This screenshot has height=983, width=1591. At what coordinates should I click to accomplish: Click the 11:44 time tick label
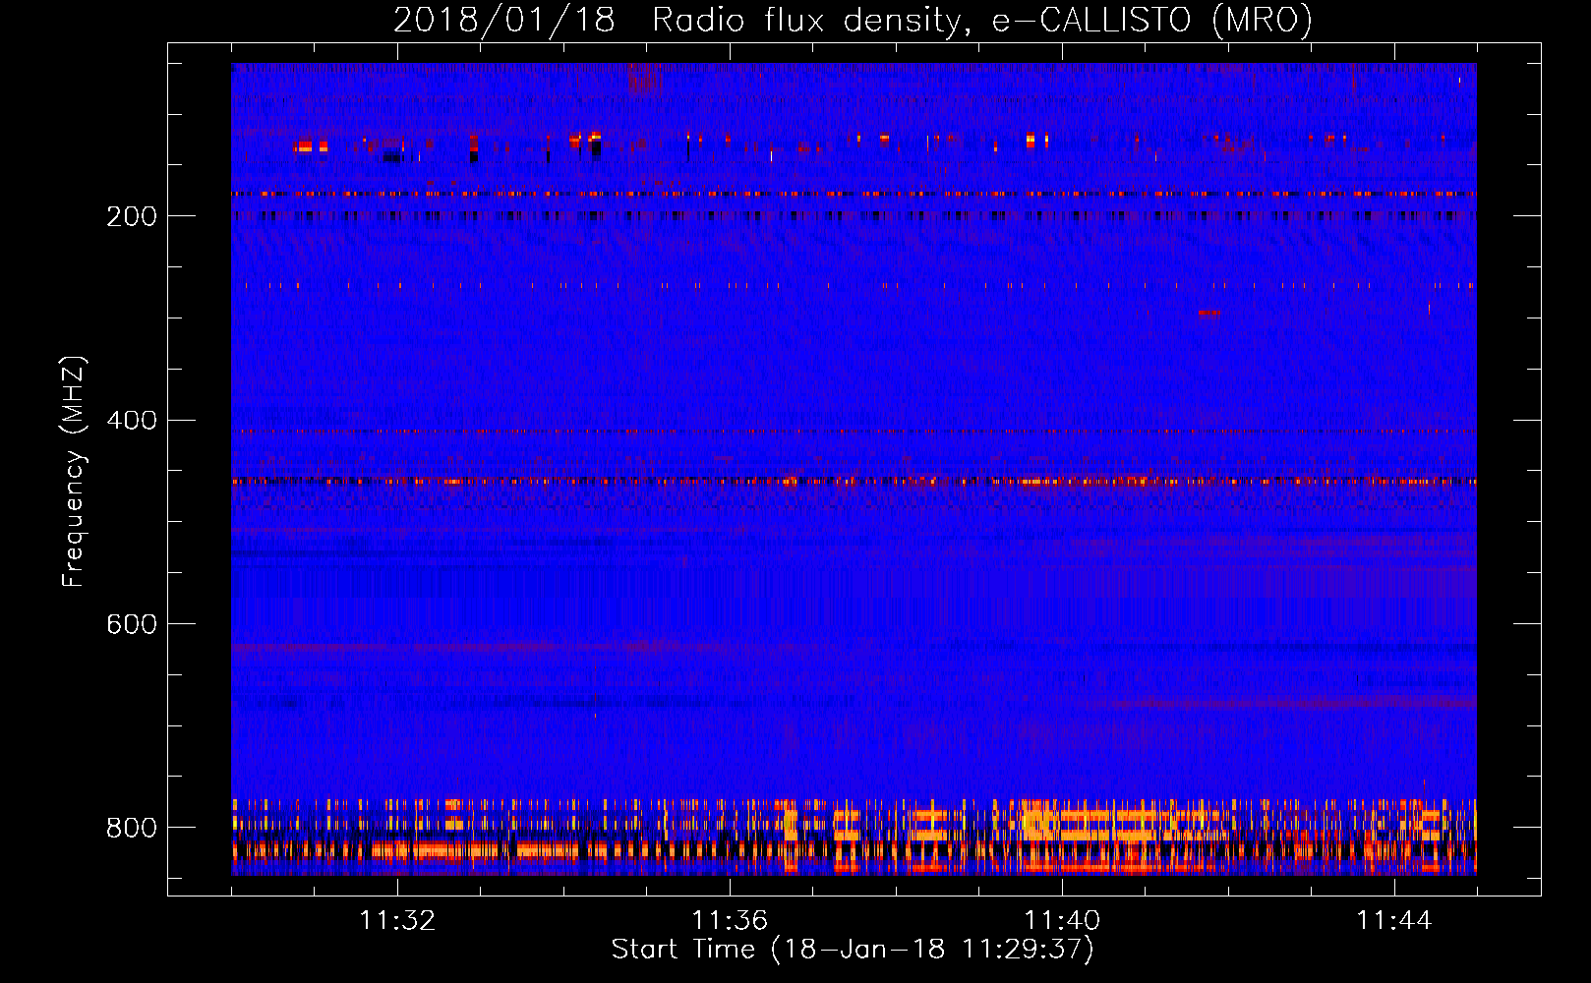[1394, 921]
